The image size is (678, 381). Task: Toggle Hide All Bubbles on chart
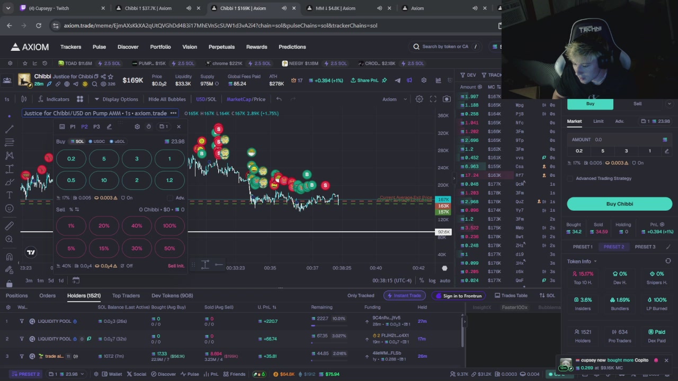pos(167,99)
